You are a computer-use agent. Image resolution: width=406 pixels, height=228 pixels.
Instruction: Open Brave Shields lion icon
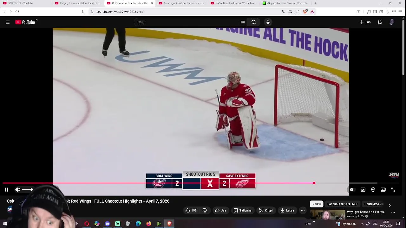(305, 12)
